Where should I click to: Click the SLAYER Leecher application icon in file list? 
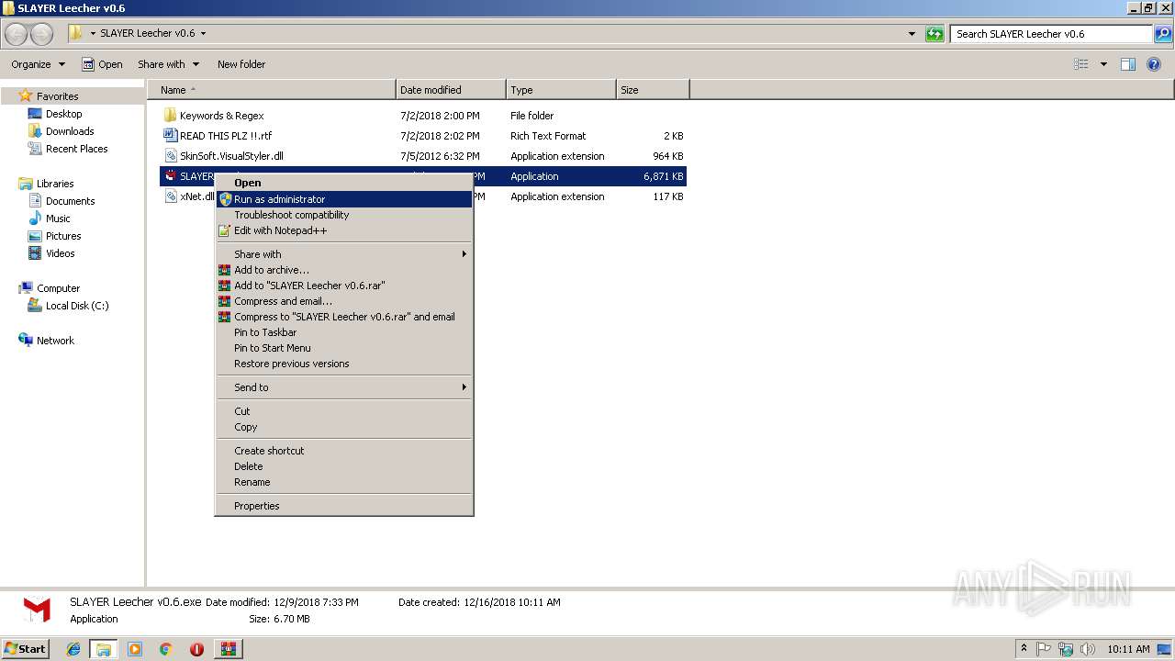[170, 176]
